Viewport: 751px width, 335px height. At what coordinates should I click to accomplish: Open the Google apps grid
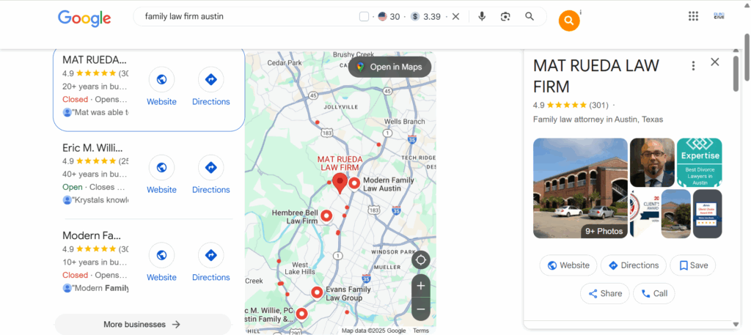pyautogui.click(x=693, y=16)
